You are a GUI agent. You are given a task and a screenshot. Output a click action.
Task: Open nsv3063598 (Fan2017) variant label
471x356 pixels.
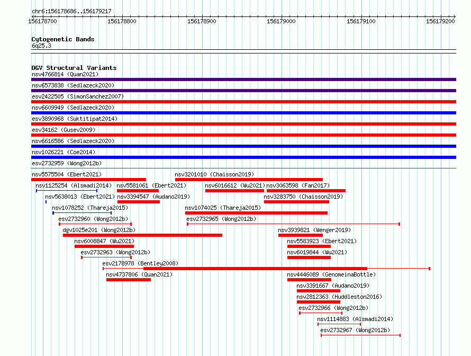(298, 185)
